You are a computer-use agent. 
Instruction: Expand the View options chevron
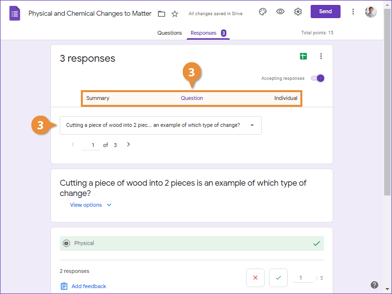109,205
